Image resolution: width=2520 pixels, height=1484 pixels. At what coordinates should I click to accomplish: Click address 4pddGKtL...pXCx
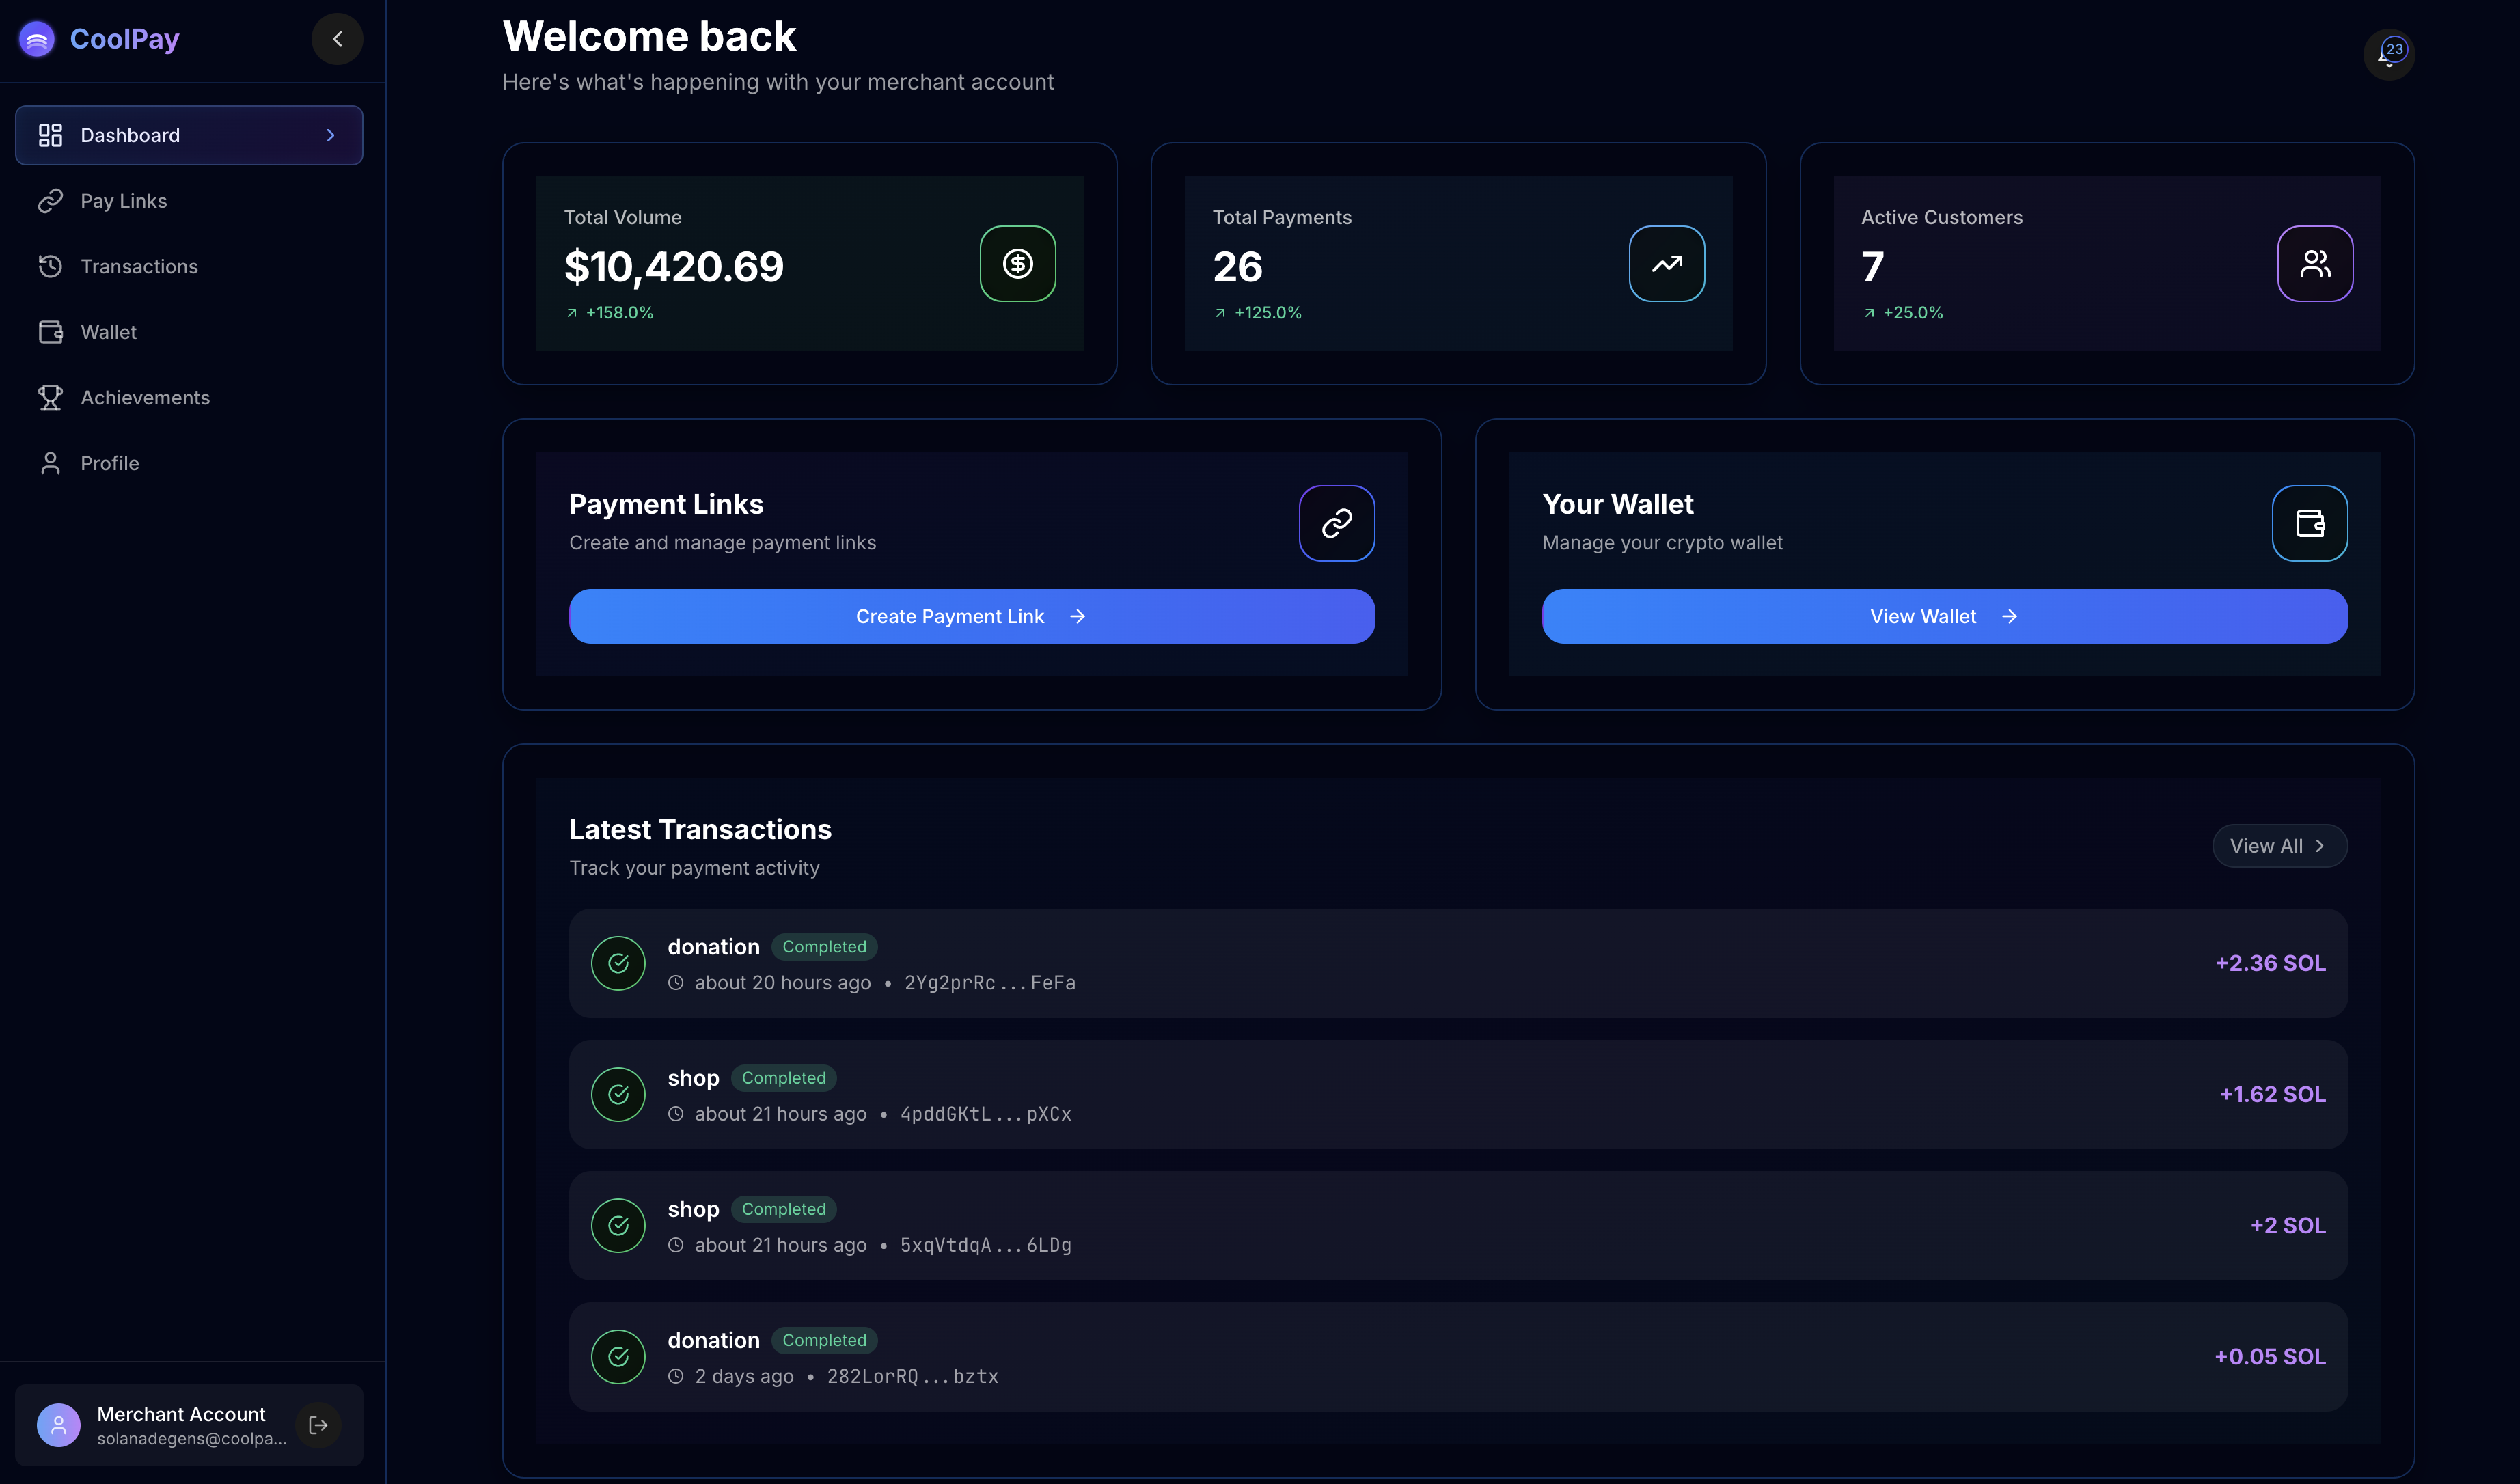point(986,1114)
